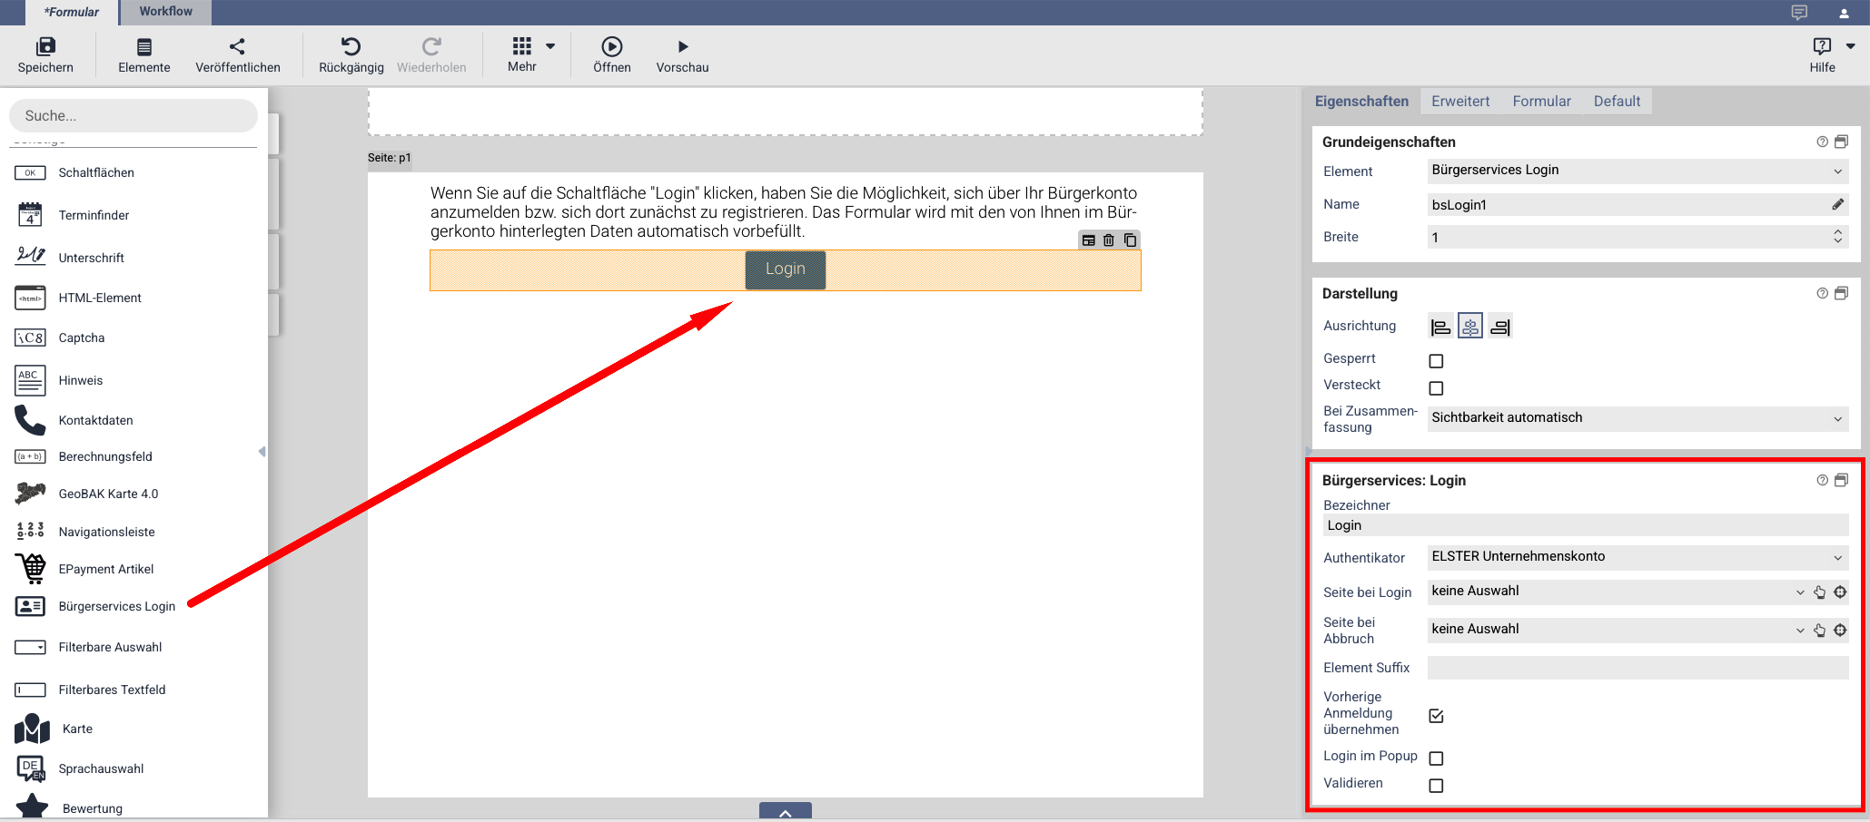Viewport: 1870px width, 822px height.
Task: Click the Login button on the form canvas
Action: [786, 269]
